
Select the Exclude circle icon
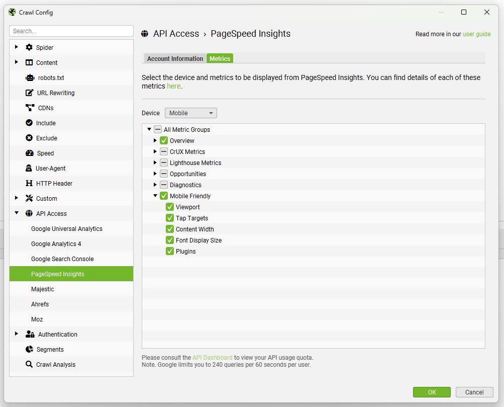click(x=29, y=138)
